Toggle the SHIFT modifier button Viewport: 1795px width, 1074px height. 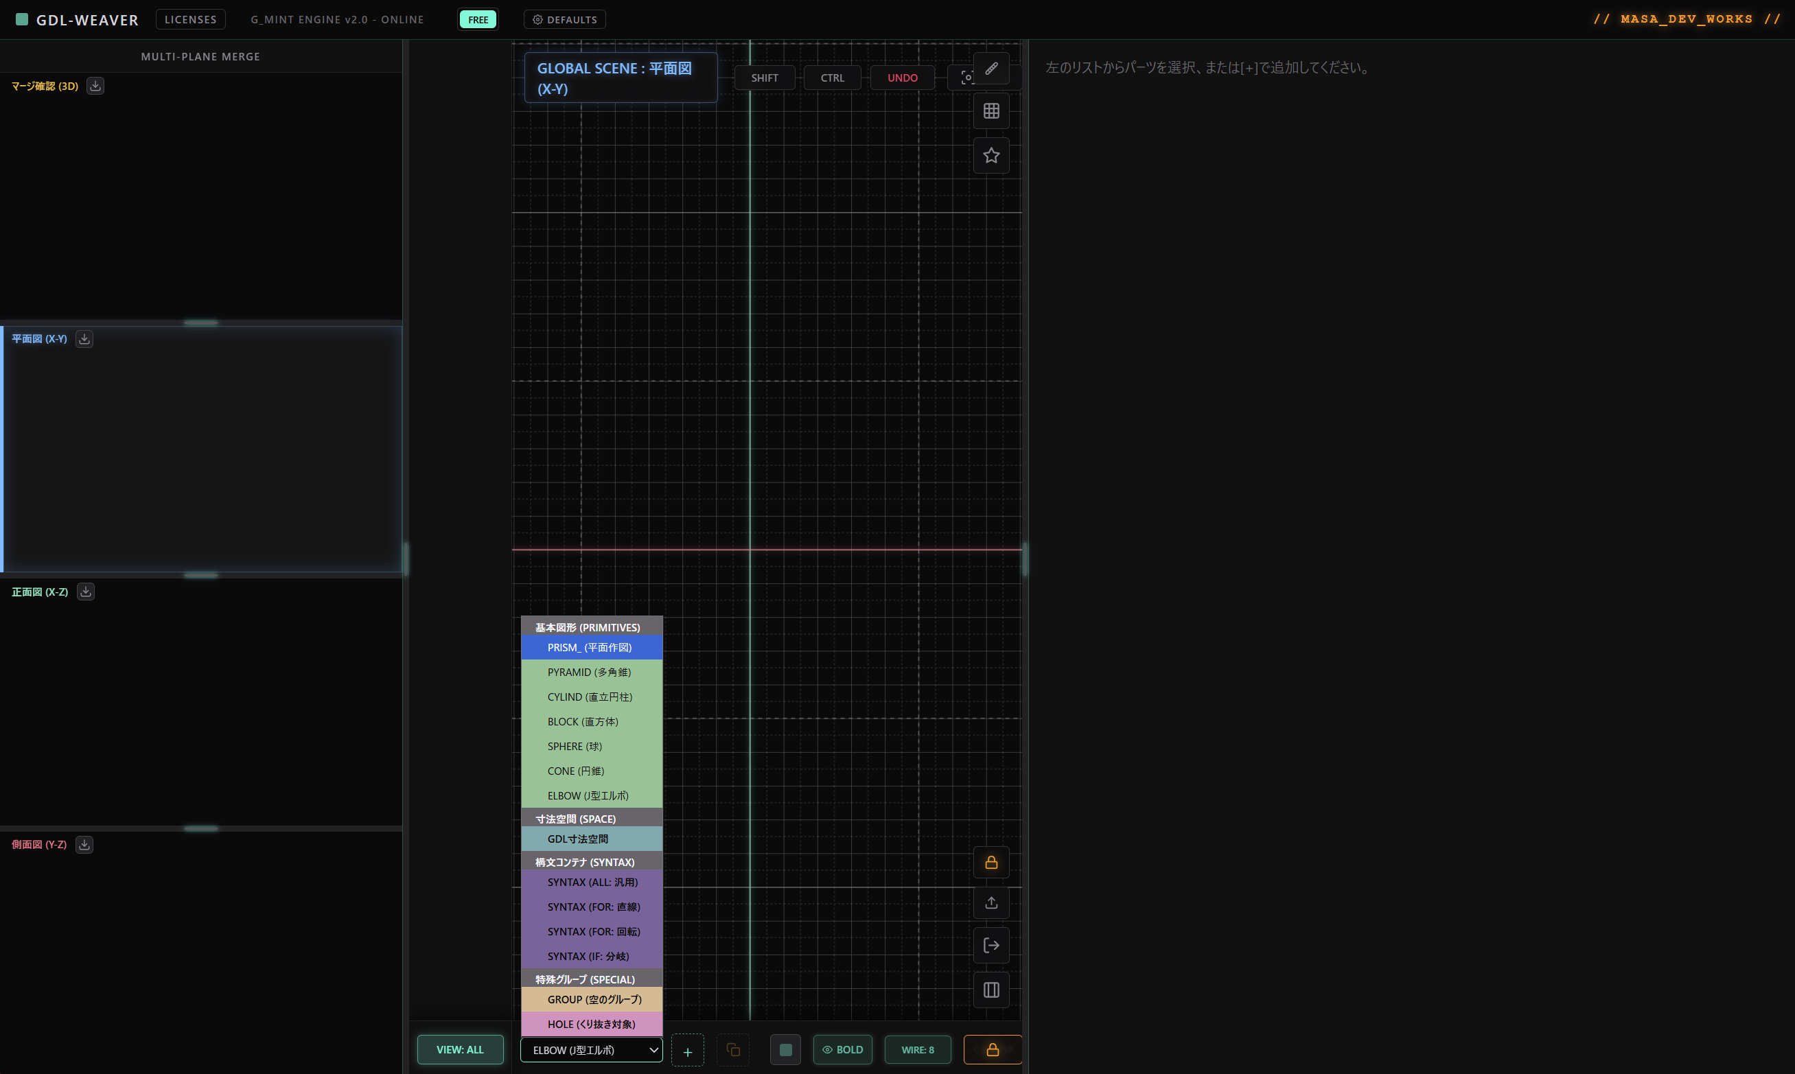click(764, 78)
